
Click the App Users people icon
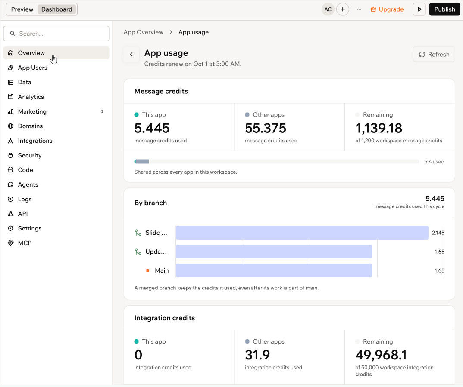pos(11,68)
